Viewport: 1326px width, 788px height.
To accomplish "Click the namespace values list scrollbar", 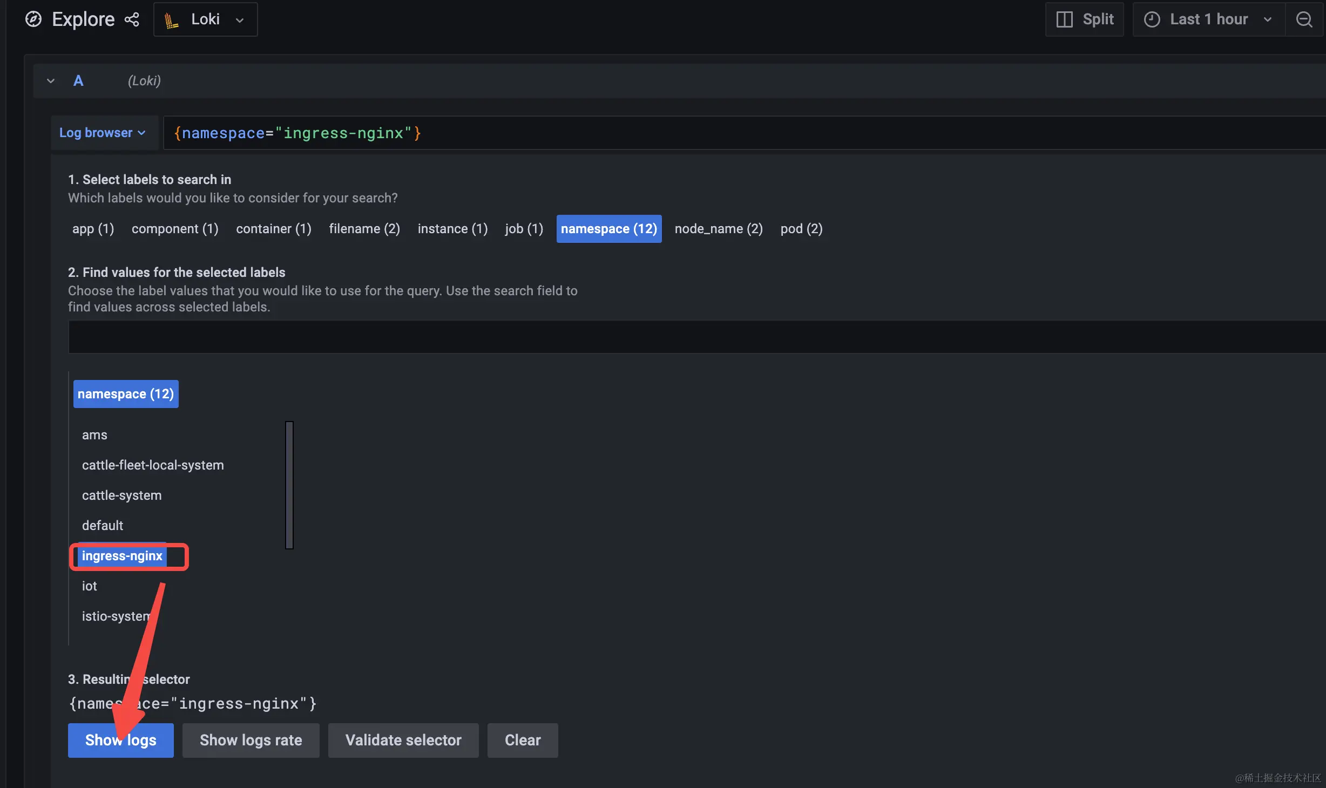I will (289, 485).
